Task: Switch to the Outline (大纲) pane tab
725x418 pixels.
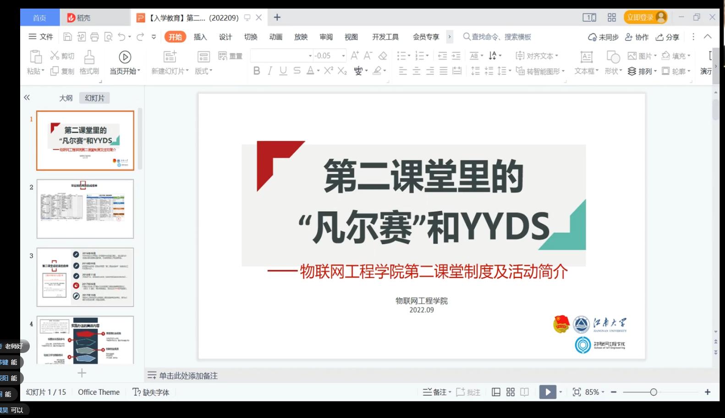Action: pyautogui.click(x=66, y=98)
